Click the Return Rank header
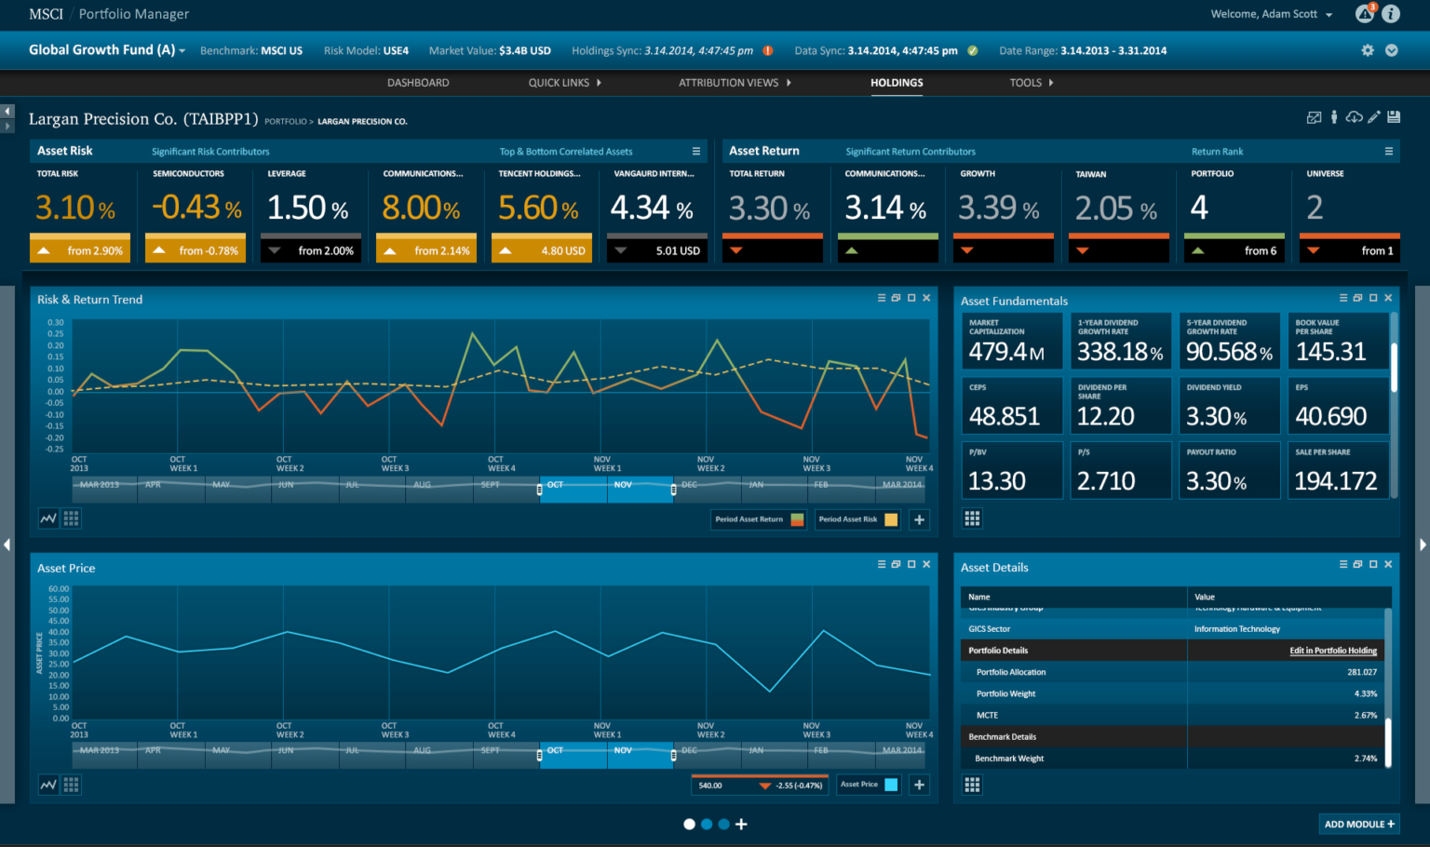 point(1217,152)
